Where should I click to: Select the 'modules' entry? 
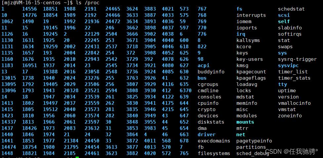(x=247, y=116)
